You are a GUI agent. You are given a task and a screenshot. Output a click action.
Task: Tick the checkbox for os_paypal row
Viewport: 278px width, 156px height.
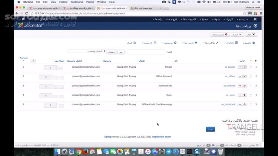click(251, 67)
